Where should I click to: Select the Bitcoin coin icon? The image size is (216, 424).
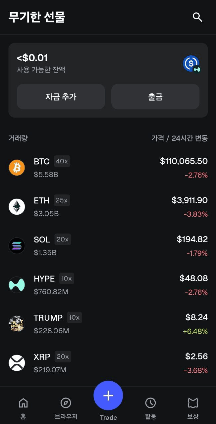[17, 168]
